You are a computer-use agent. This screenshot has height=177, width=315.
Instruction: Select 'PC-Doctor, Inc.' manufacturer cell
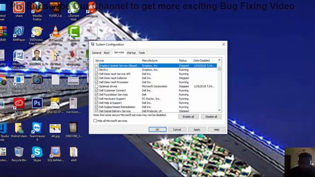[151, 99]
